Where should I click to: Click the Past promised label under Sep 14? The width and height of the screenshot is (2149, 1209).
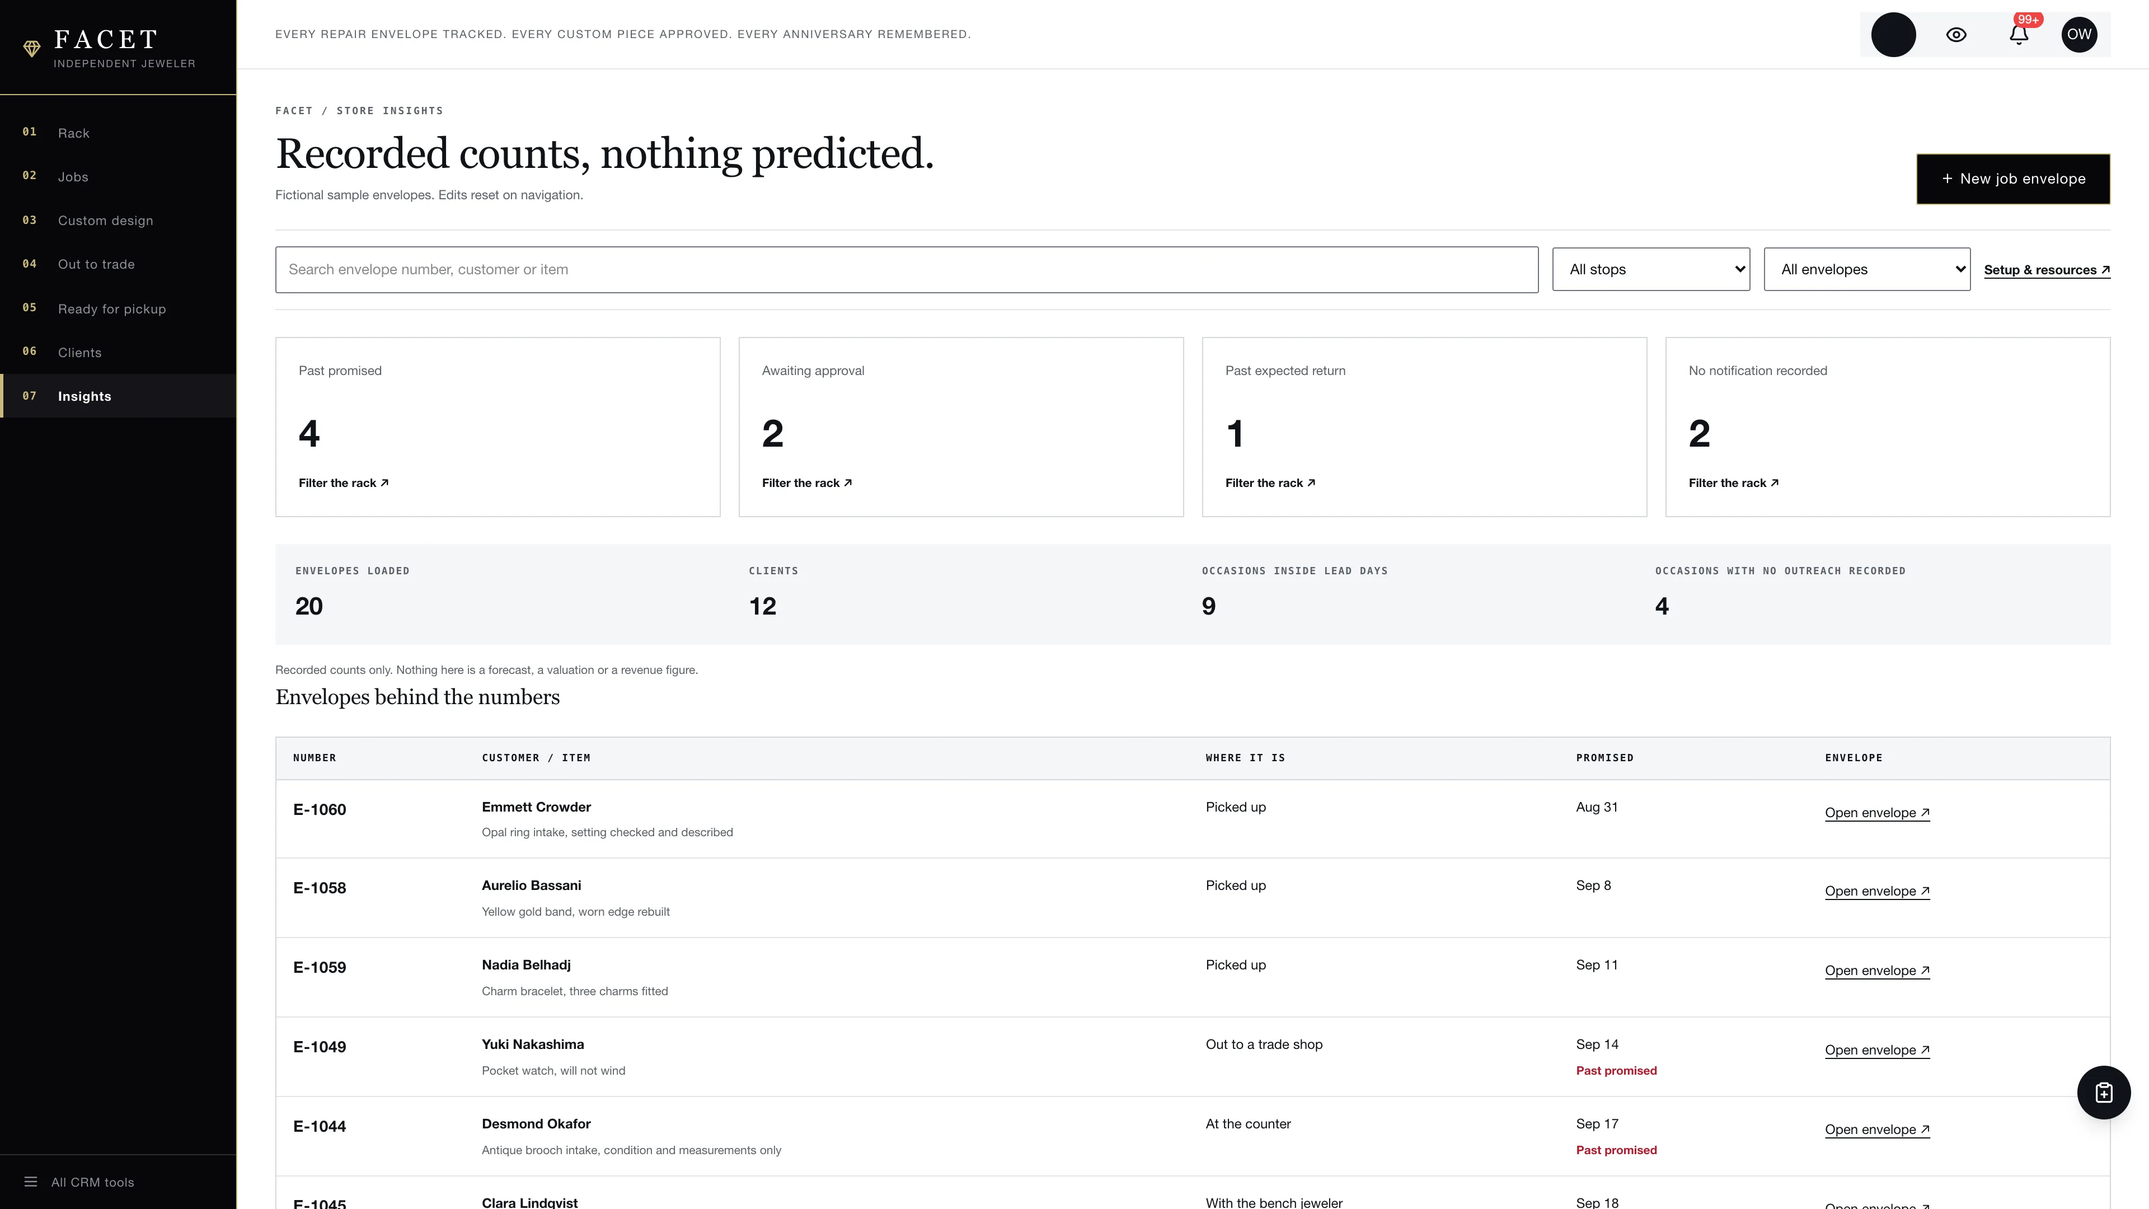[x=1616, y=1071]
